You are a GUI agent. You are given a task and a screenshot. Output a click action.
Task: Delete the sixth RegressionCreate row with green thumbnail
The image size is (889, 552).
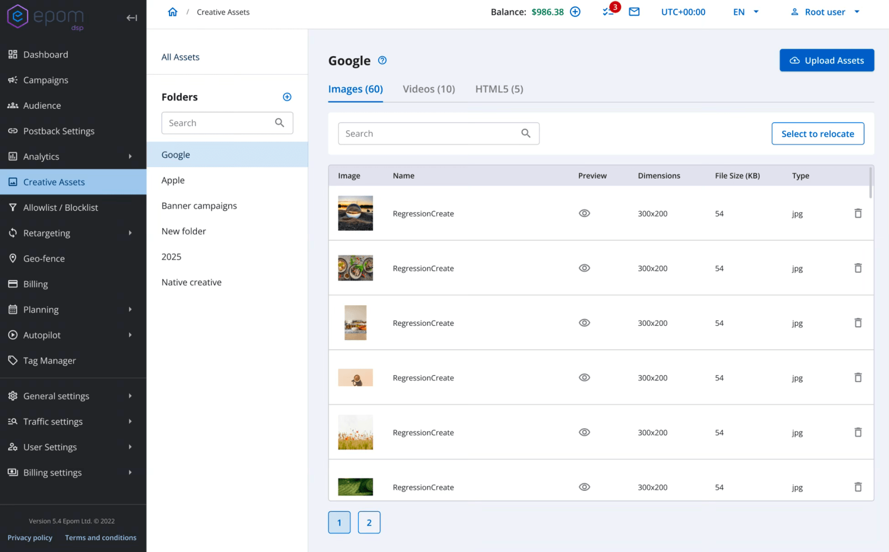tap(858, 487)
